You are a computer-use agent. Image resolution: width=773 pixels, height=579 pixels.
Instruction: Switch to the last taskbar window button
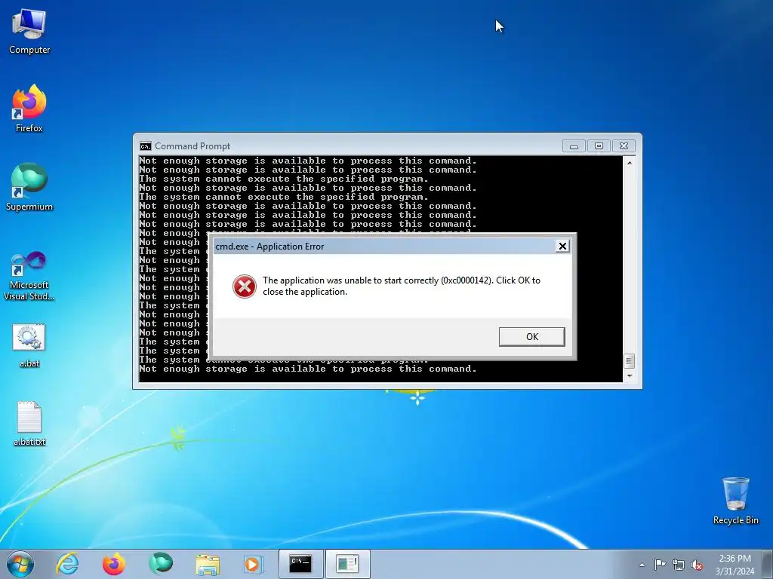pos(347,564)
